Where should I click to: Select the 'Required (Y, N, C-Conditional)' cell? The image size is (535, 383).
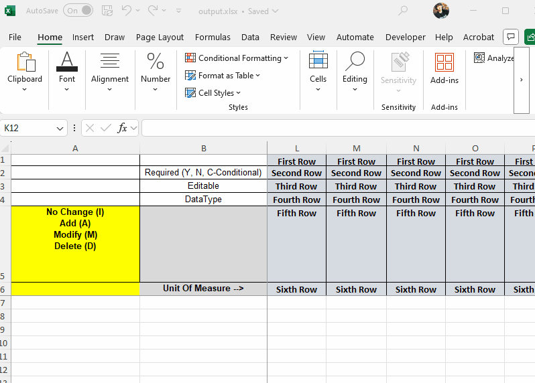pos(203,173)
